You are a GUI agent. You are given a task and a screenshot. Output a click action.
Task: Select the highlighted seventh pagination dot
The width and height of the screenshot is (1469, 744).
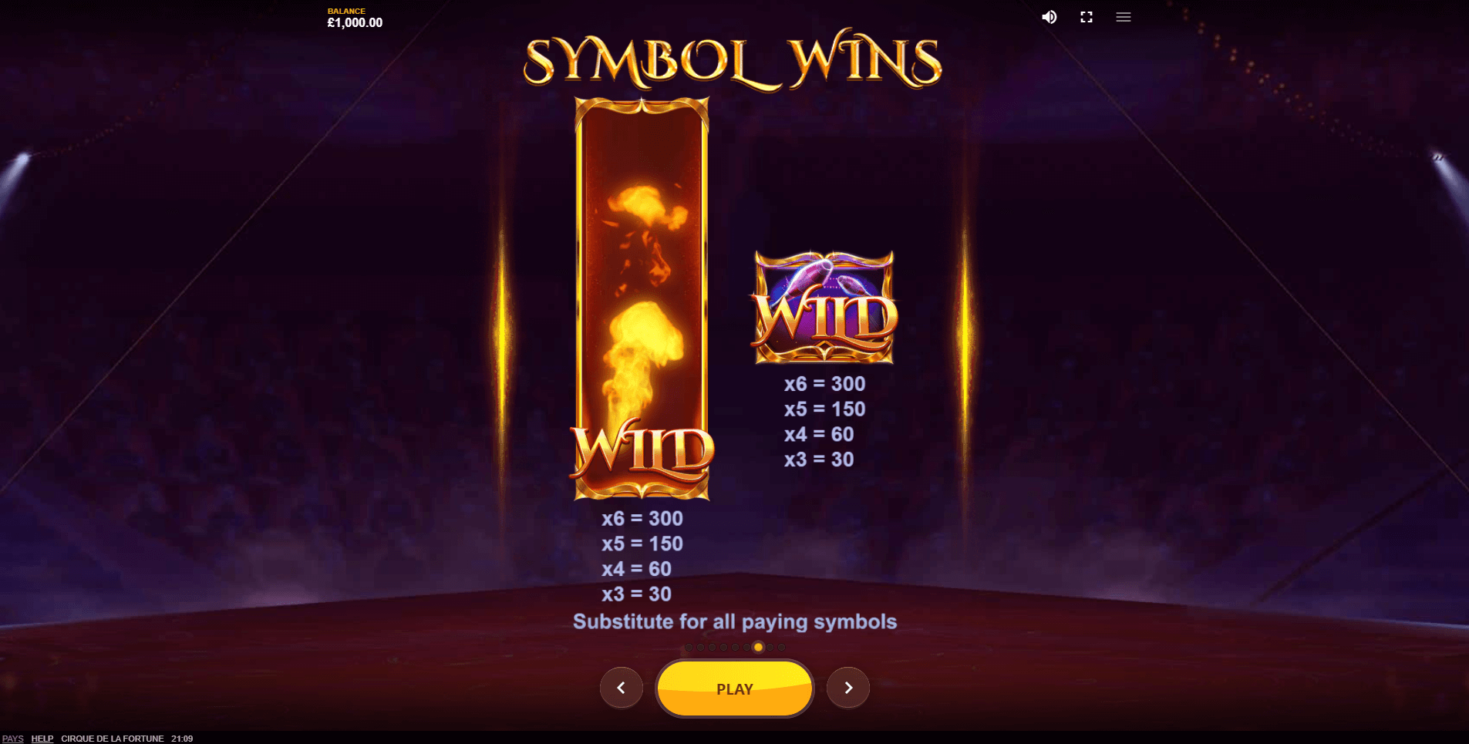click(758, 648)
